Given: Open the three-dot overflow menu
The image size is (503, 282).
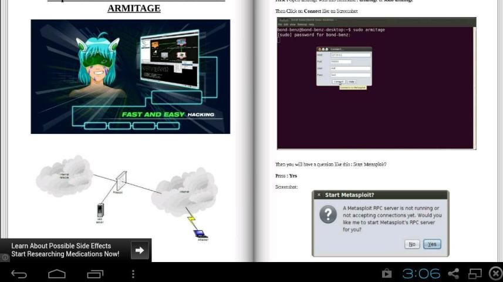Looking at the screenshot, I should (133, 274).
